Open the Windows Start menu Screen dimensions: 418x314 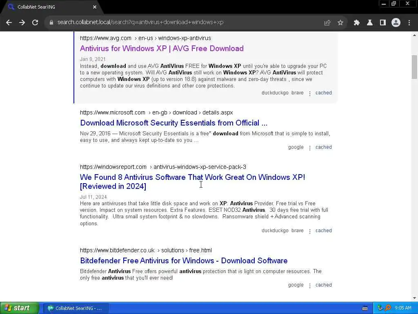point(19,308)
